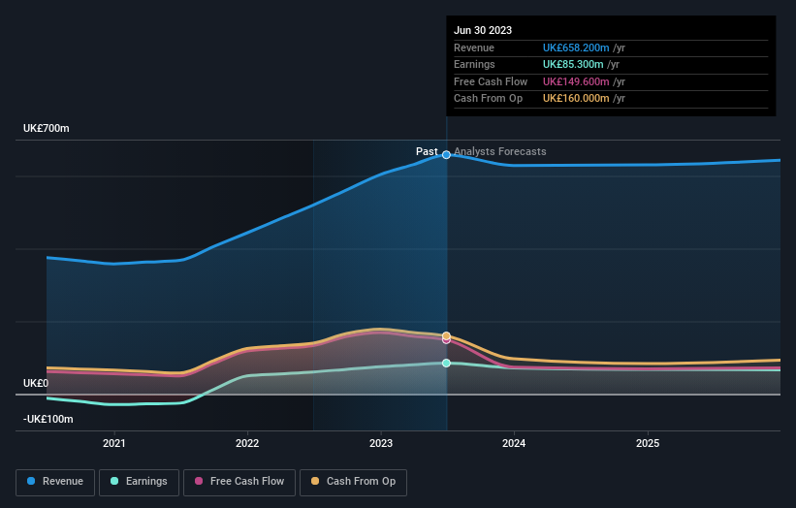Toggle the Earnings legend button
This screenshot has width=796, height=508.
click(x=139, y=482)
